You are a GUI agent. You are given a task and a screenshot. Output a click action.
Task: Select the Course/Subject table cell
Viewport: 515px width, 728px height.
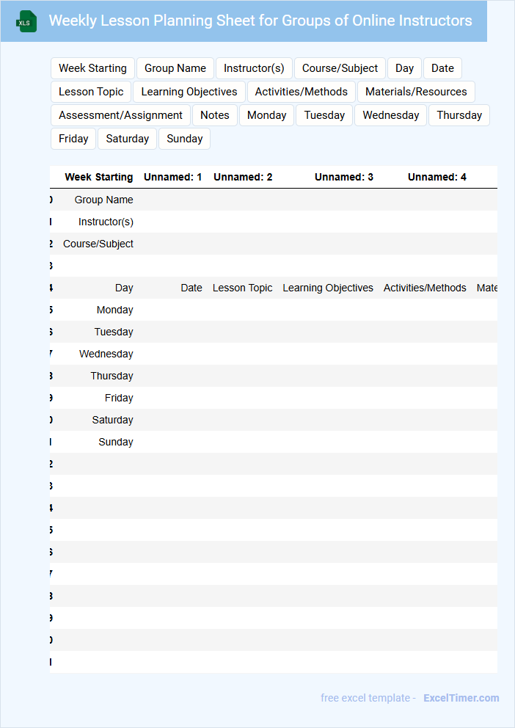pyautogui.click(x=98, y=244)
